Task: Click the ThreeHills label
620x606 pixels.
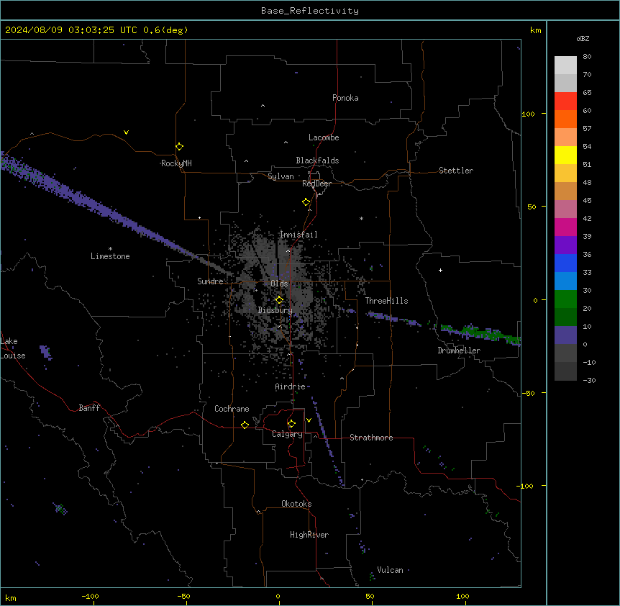Action: point(386,301)
